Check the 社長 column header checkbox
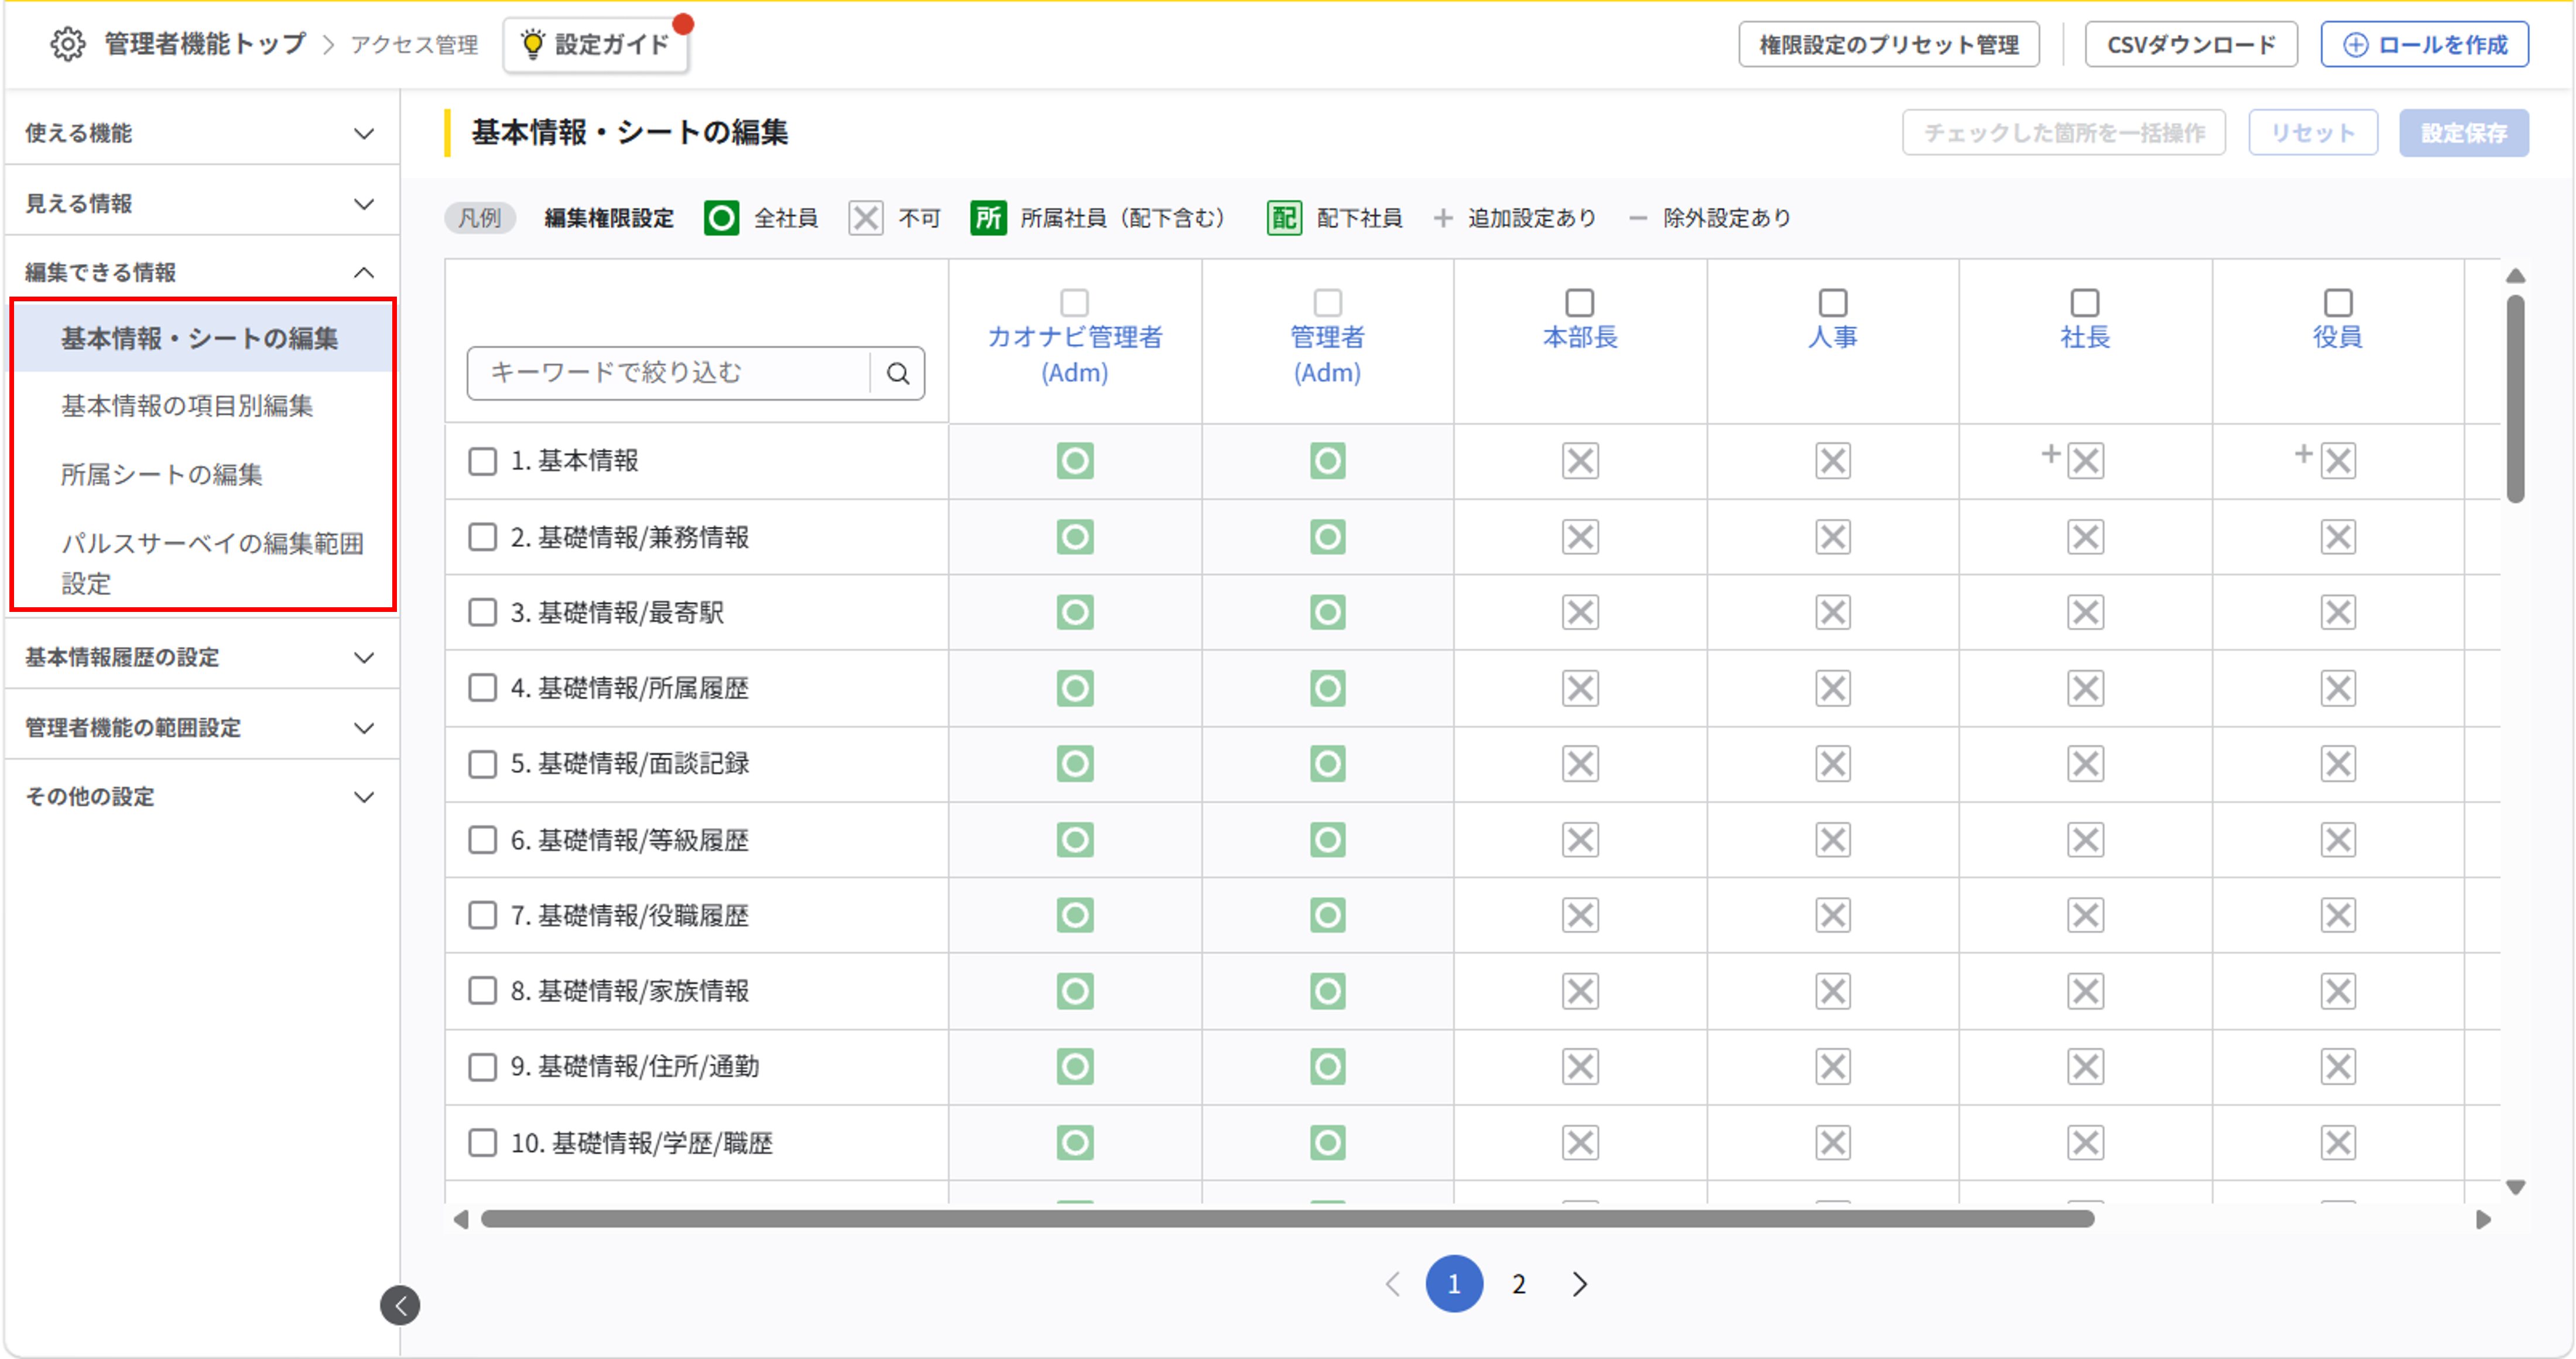The height and width of the screenshot is (1359, 2576). [x=2085, y=302]
